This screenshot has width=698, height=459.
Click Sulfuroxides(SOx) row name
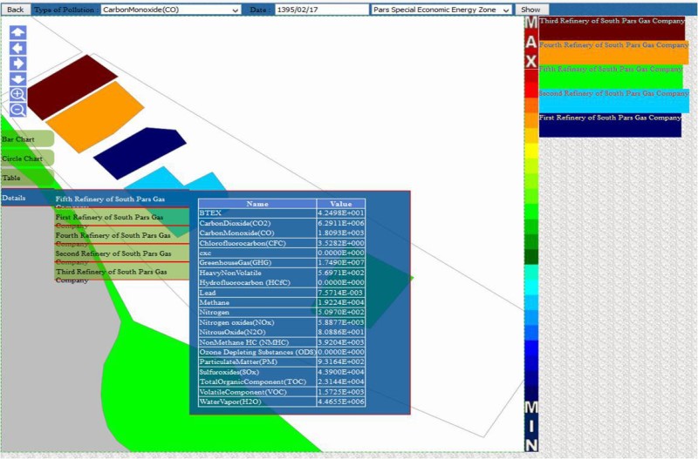coord(229,372)
